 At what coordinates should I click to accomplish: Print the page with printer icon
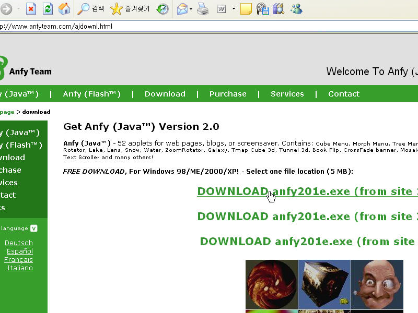[203, 9]
